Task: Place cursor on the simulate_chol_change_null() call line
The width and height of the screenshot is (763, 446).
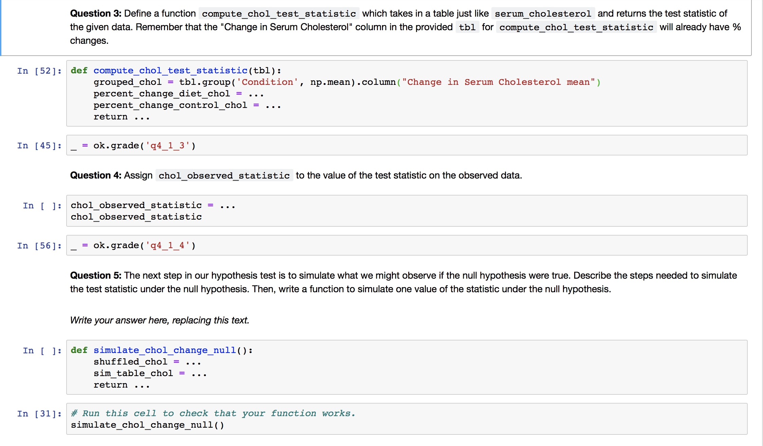Action: 147,425
